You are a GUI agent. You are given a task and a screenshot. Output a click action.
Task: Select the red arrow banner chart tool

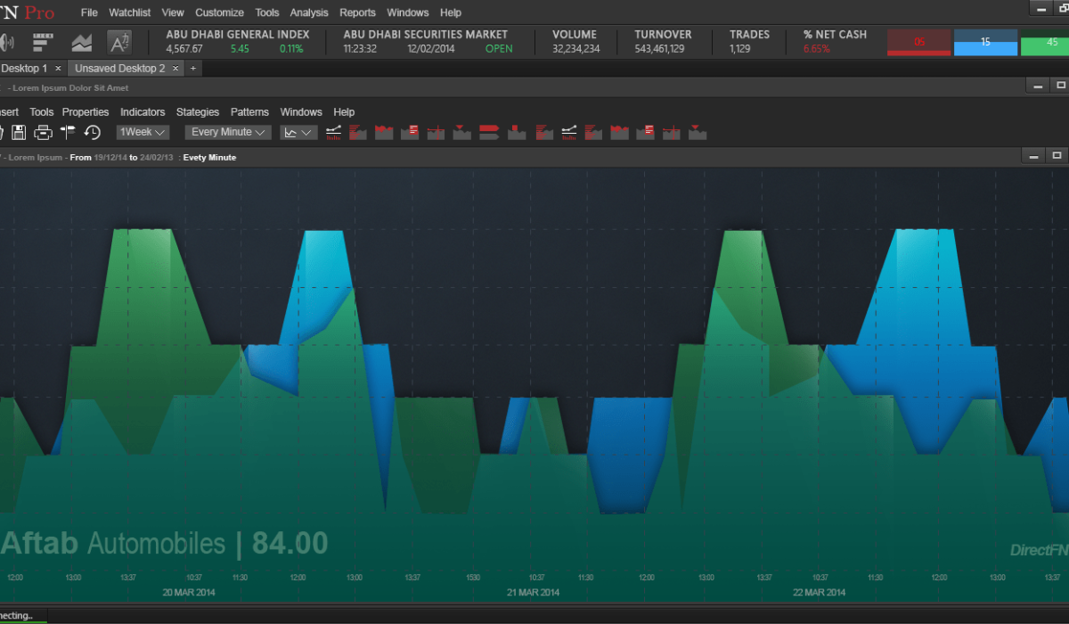tap(488, 132)
